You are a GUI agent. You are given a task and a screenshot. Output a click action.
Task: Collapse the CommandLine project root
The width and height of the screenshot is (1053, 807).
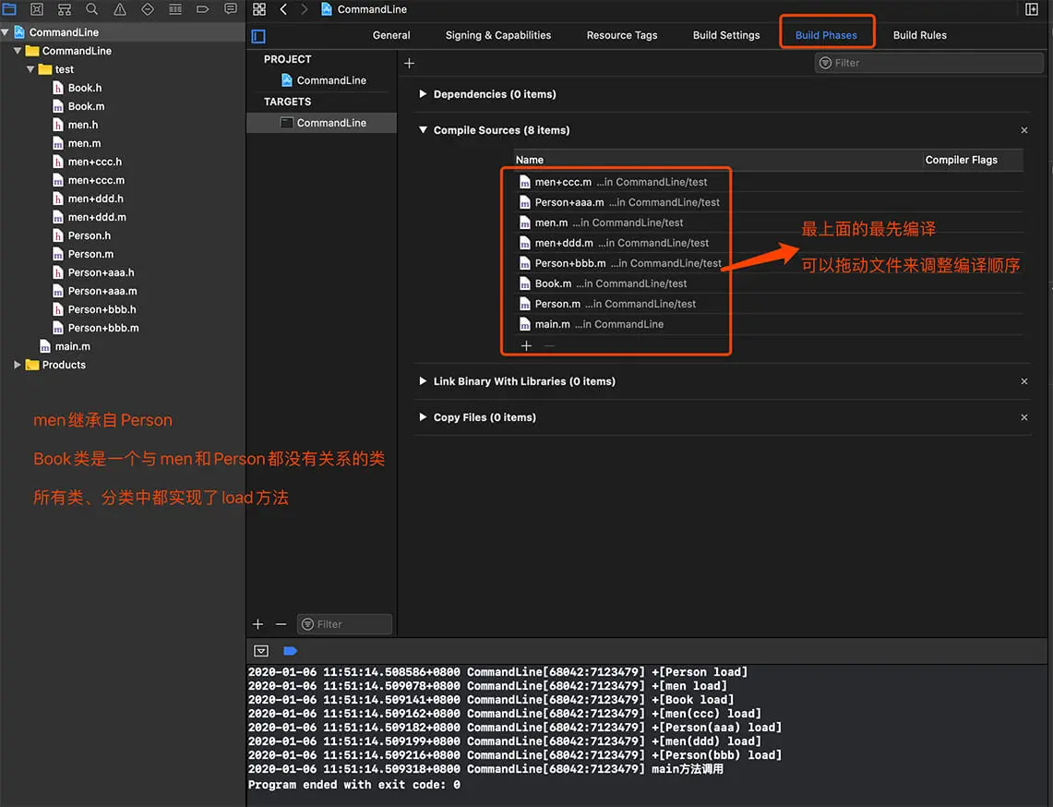pos(6,32)
